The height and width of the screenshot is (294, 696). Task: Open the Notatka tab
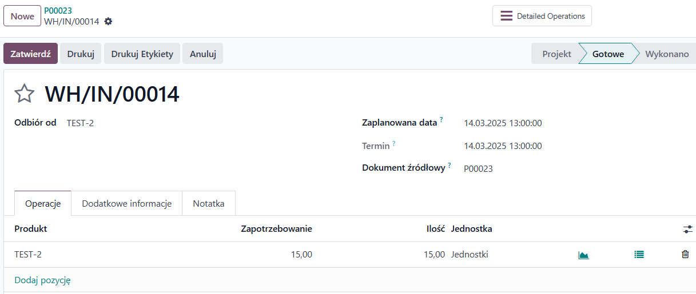[x=209, y=203]
